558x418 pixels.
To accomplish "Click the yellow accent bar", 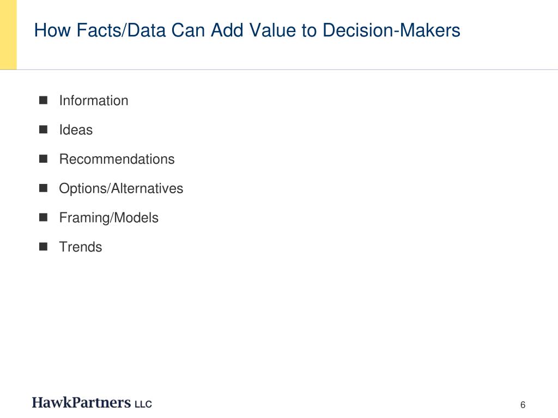I will [8, 34].
